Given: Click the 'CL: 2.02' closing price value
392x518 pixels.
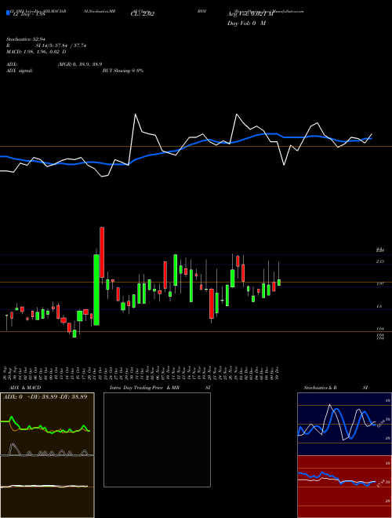Looking at the screenshot, I should click(x=143, y=14).
